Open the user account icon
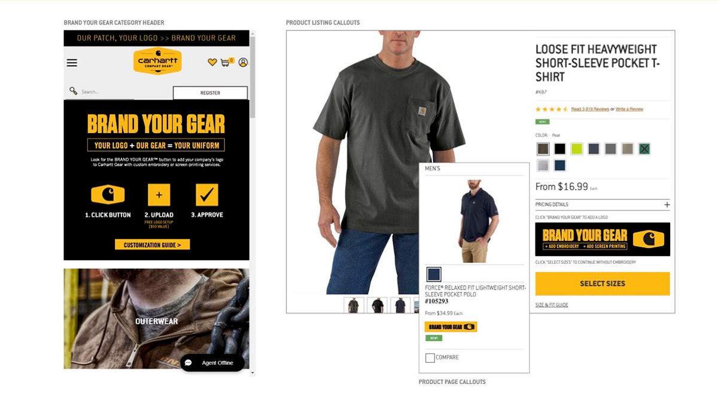718x394 pixels. [x=243, y=62]
